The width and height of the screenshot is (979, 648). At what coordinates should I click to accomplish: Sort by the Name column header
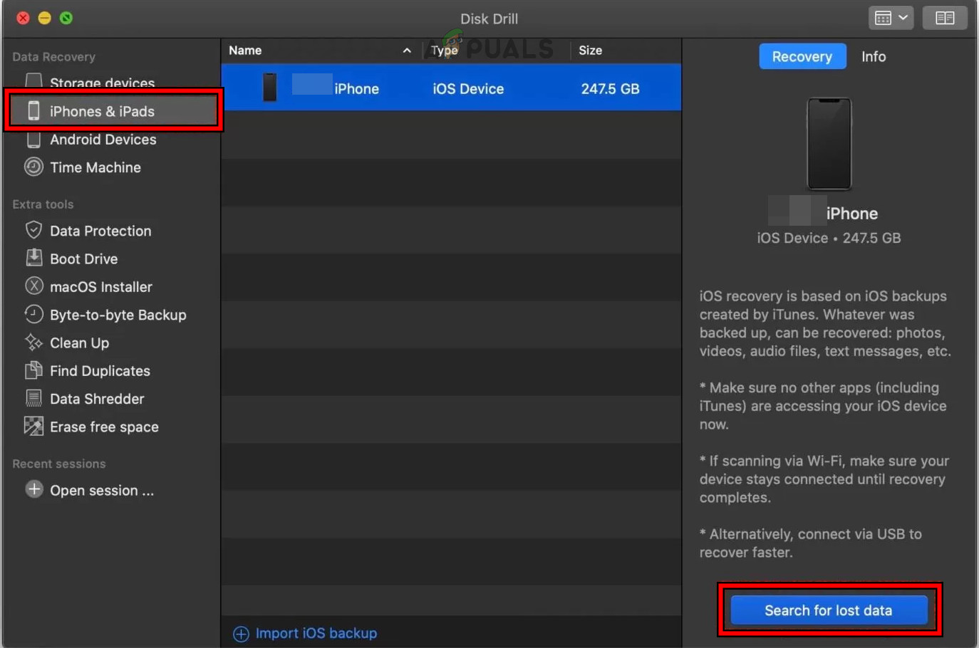[x=245, y=51]
